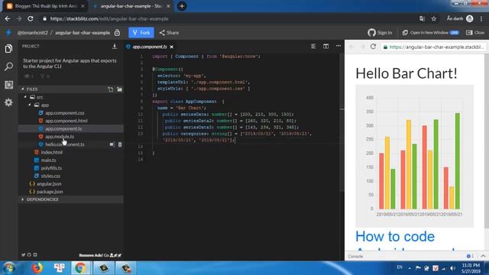Click the Remove Ads Go link
Screen dimensions: 489x275
(x=100, y=255)
